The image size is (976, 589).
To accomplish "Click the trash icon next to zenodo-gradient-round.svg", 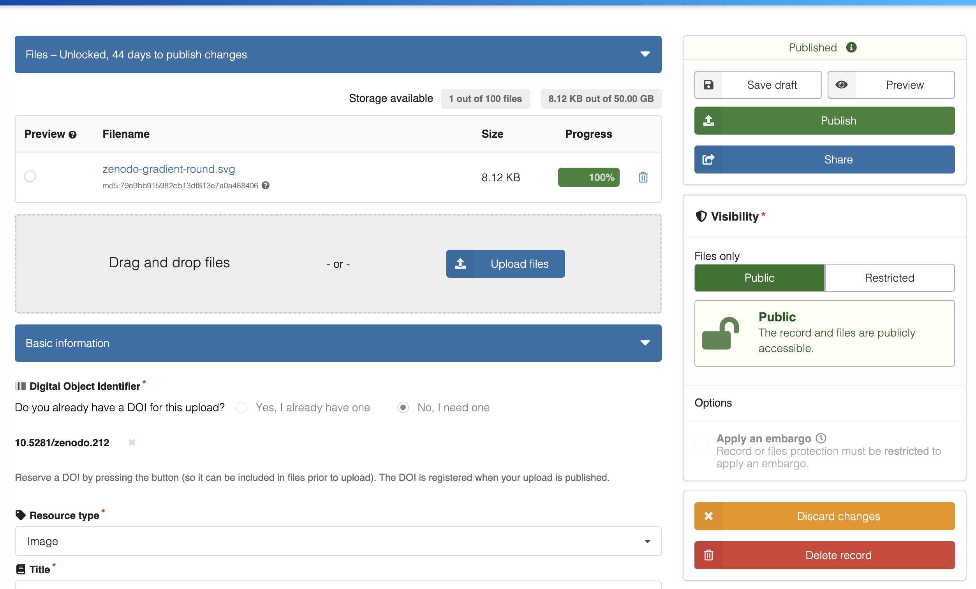I will pyautogui.click(x=643, y=177).
